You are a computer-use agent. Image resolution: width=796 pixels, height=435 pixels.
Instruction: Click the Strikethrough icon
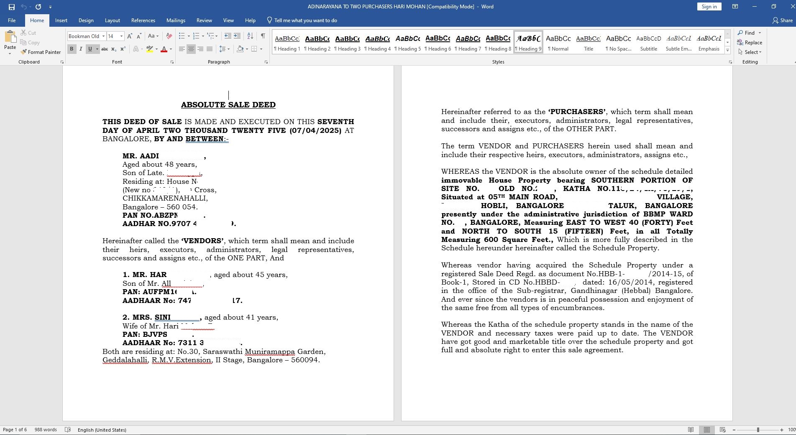click(105, 49)
